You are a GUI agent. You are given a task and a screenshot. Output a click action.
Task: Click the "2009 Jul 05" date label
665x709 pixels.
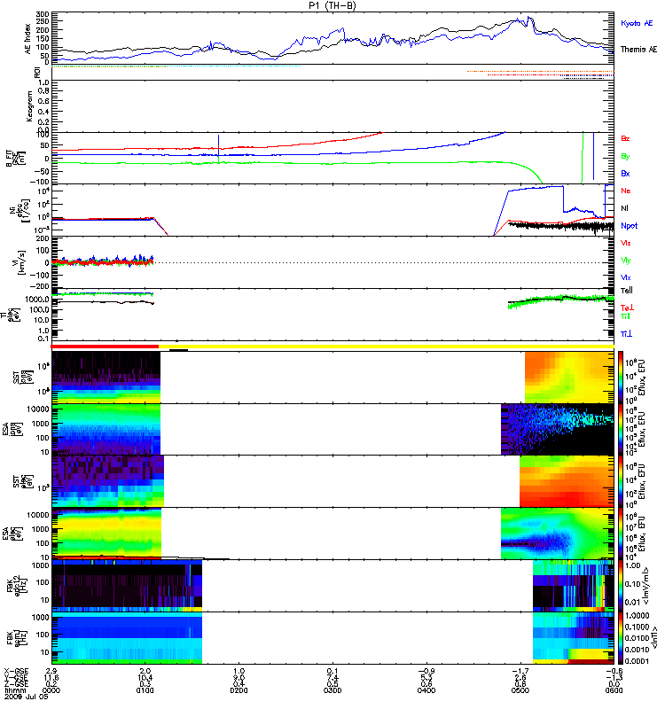(26, 697)
